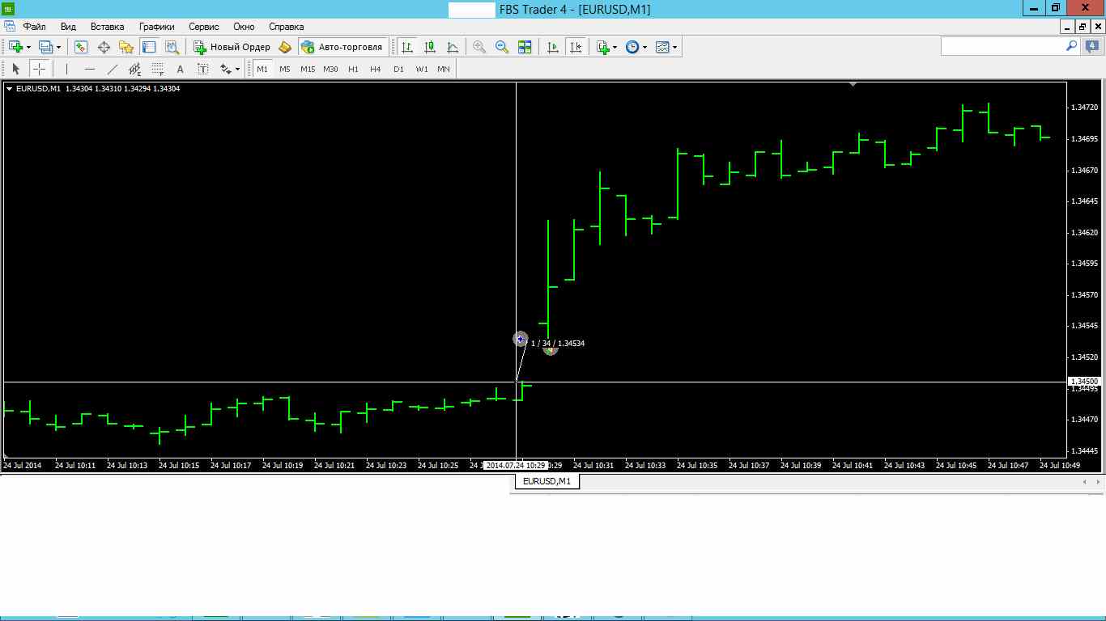1106x621 pixels.
Task: Select the Text 'A' tool
Action: 181,69
